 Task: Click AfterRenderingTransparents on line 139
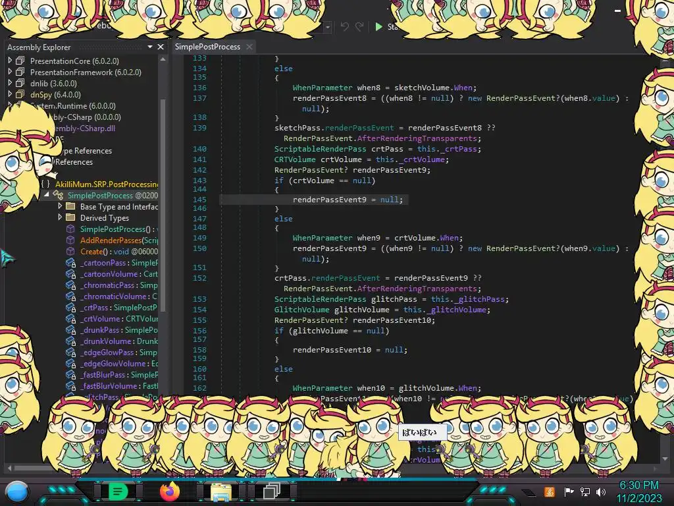coord(417,138)
